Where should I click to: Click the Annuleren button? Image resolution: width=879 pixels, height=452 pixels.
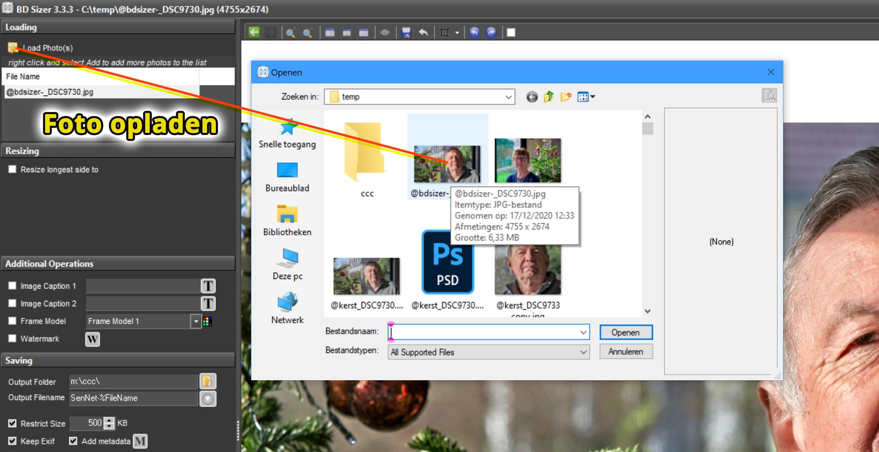point(626,351)
